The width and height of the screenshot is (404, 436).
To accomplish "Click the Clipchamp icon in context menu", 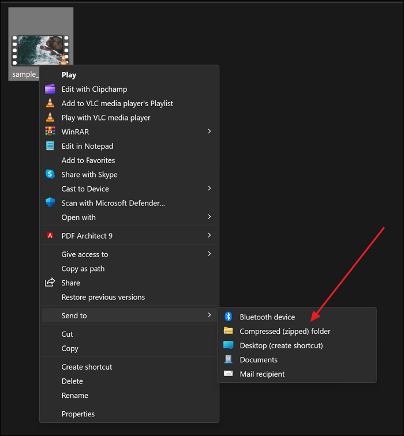I will (50, 89).
